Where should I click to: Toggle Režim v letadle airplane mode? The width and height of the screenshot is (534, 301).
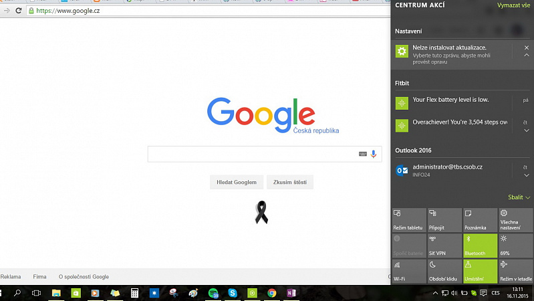coord(516,271)
